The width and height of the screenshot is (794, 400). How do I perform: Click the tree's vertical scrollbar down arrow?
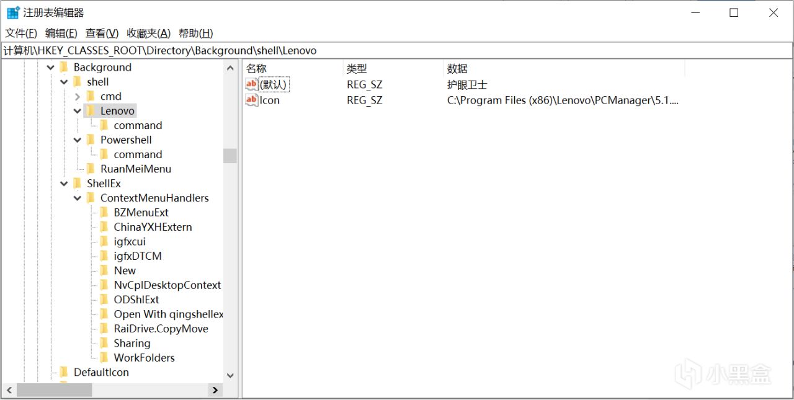click(230, 375)
